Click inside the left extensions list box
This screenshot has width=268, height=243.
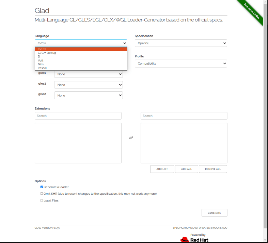coord(78,143)
